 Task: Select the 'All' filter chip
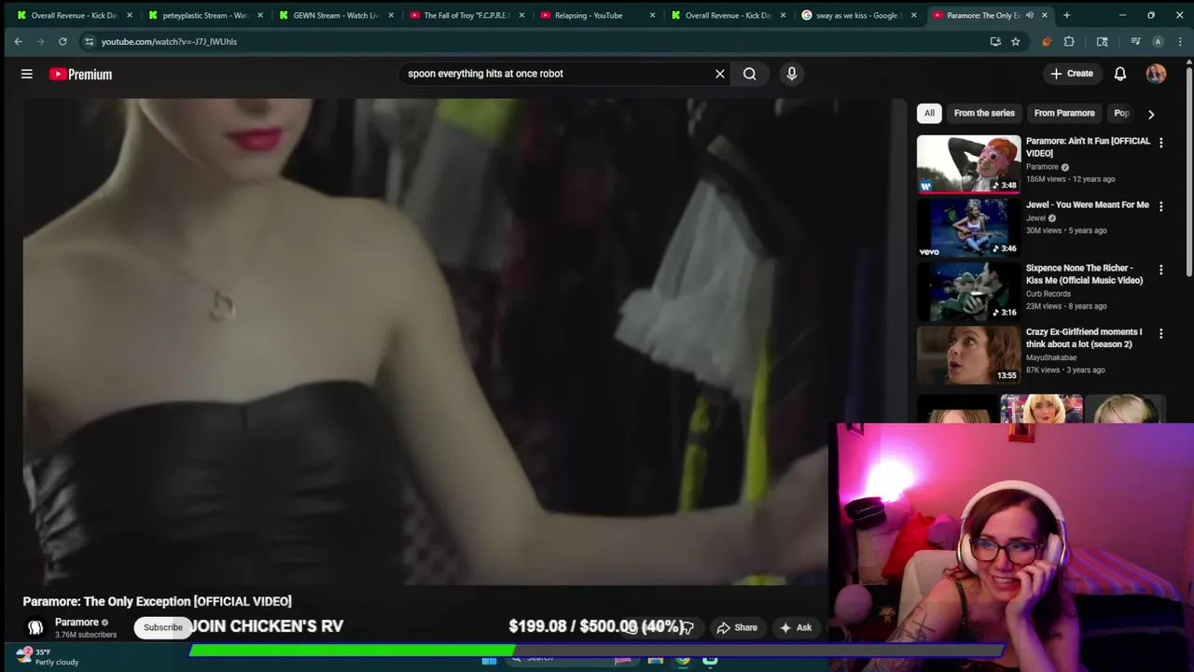coord(929,113)
